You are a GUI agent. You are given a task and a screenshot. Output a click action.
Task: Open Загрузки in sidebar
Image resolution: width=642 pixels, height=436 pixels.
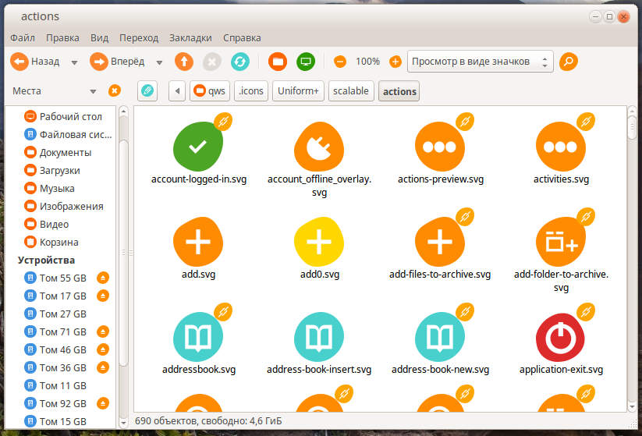[52, 171]
